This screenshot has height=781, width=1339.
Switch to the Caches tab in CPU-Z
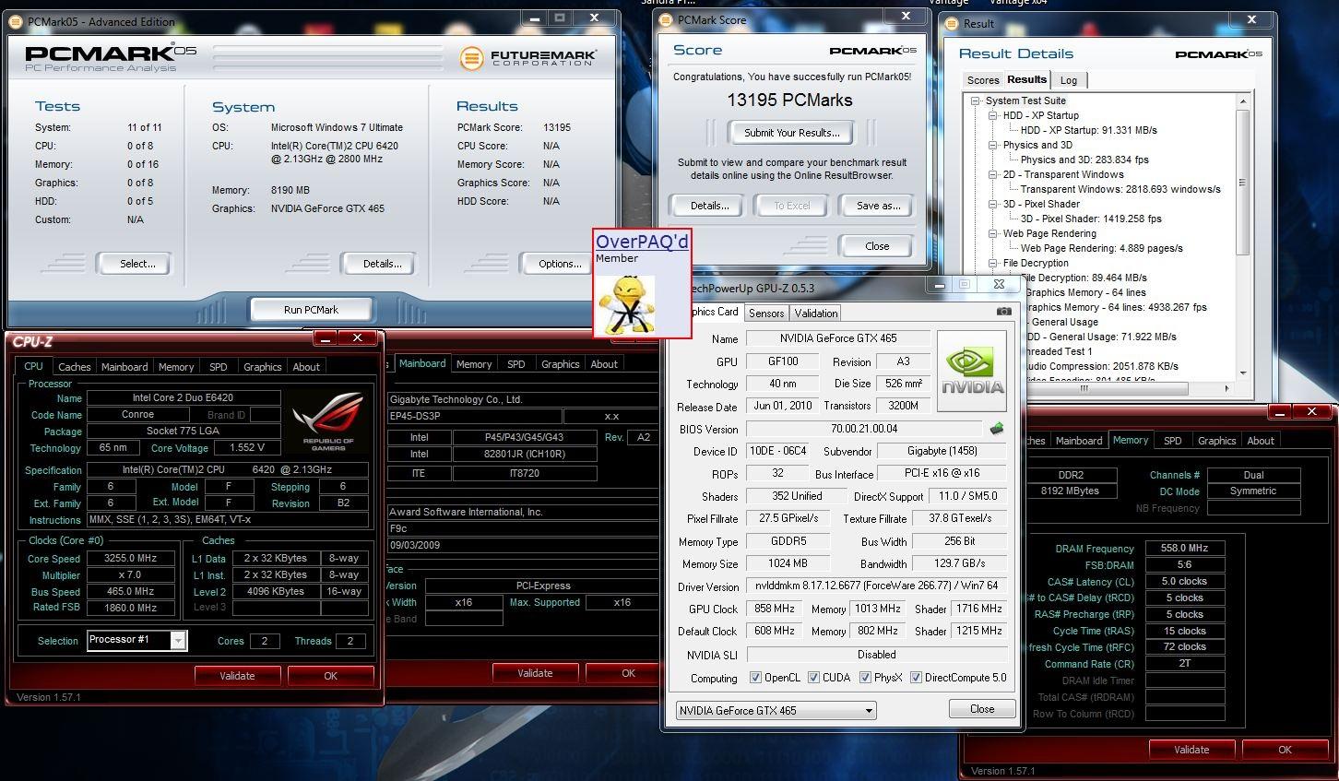[x=75, y=367]
